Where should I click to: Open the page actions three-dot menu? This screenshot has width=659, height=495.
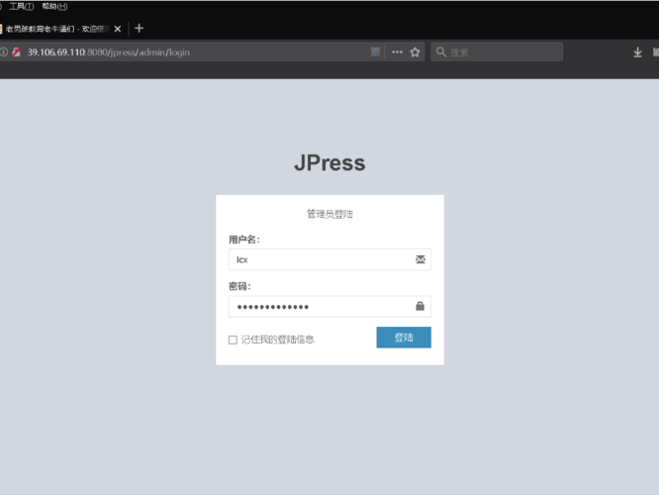pyautogui.click(x=397, y=52)
